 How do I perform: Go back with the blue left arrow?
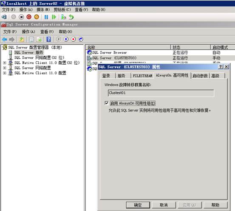tap(4, 40)
